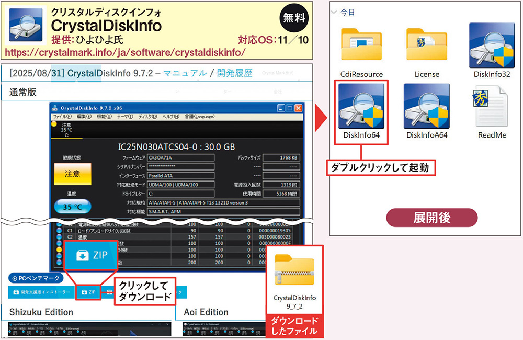The width and height of the screenshot is (523, 340).
Task: Open the crystalmark.info software URL
Action: tap(126, 52)
